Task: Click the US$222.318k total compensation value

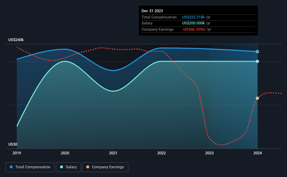Action: coord(193,17)
